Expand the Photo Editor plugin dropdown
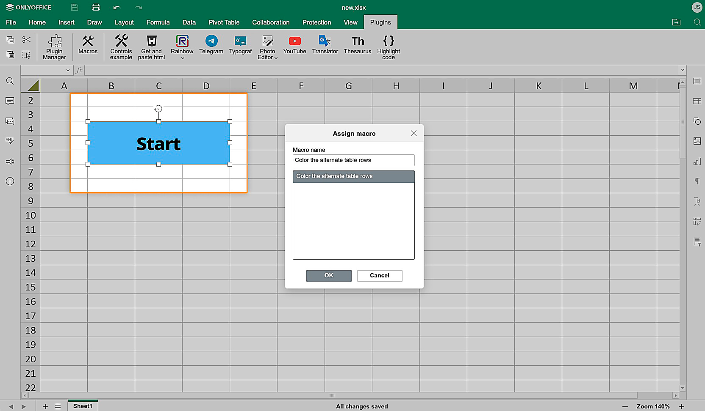Image resolution: width=705 pixels, height=411 pixels. click(x=276, y=58)
